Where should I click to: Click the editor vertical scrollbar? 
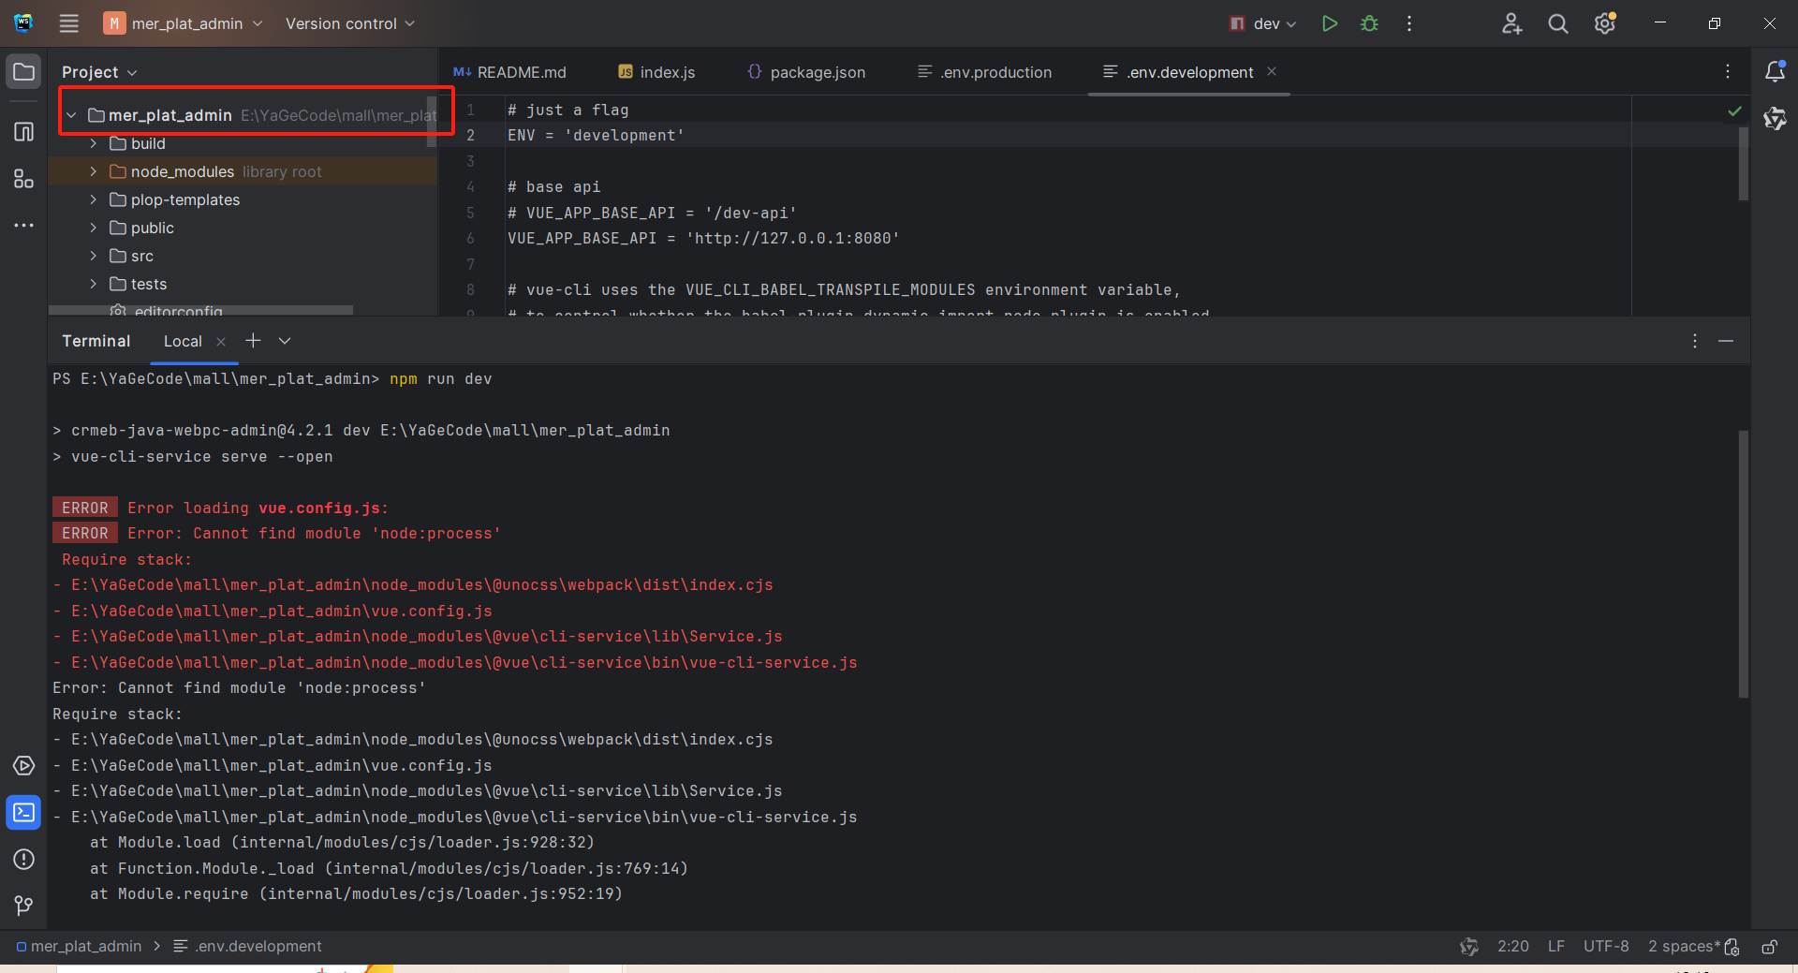tap(1744, 164)
